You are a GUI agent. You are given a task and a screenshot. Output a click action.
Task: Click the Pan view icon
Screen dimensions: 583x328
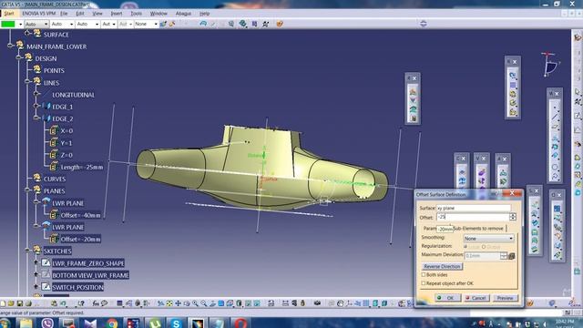tap(179, 303)
